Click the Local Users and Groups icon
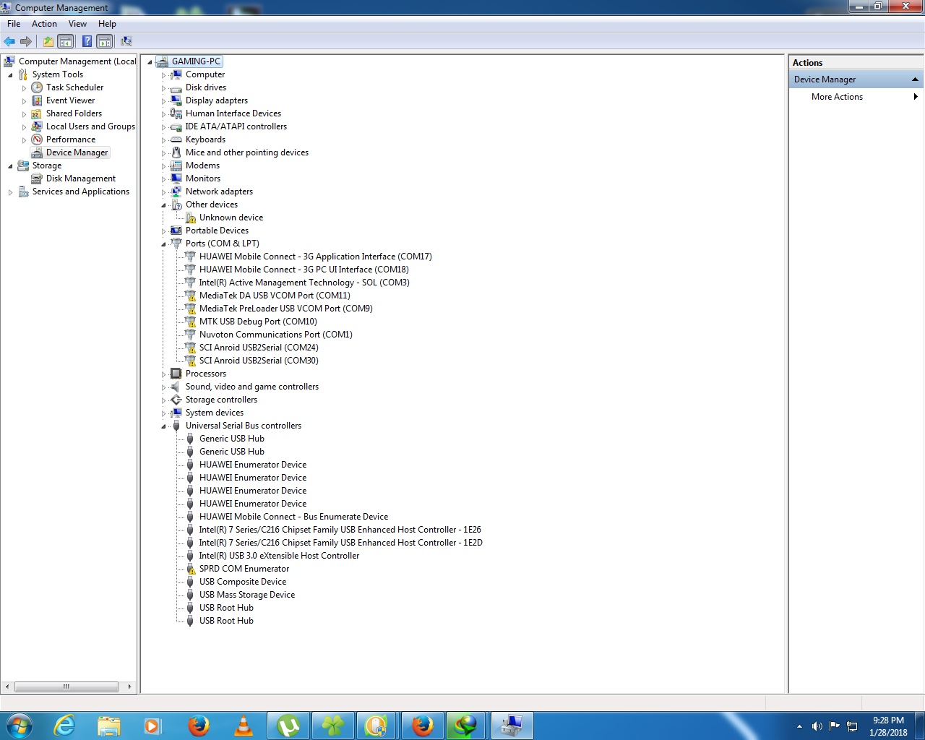Viewport: 925px width, 740px height. [x=37, y=126]
